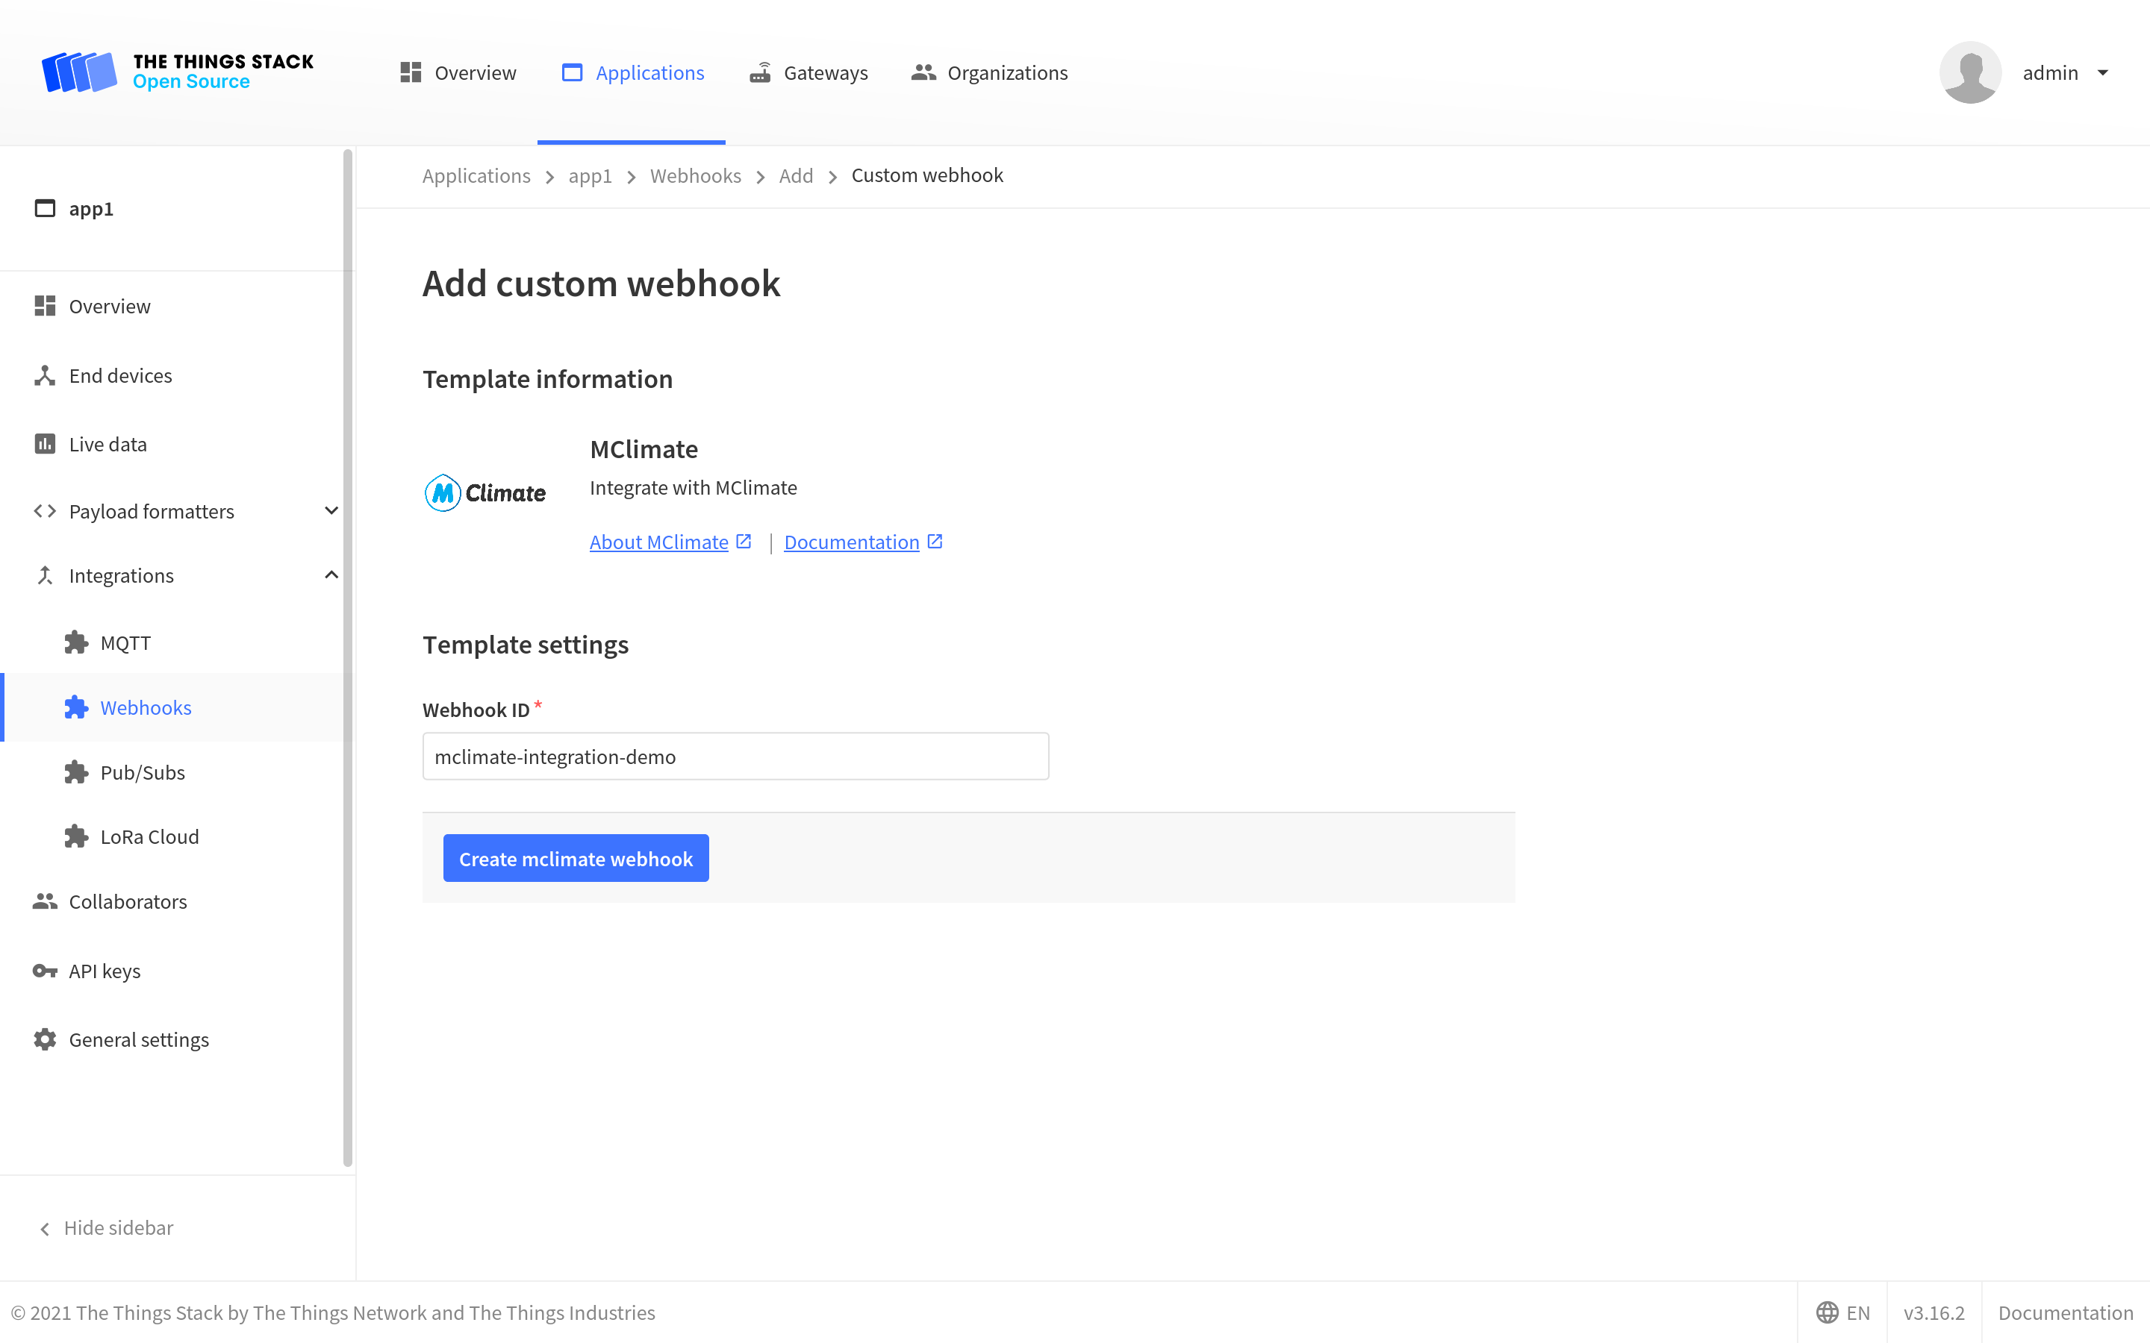This screenshot has width=2150, height=1343.
Task: Select the End devices icon
Action: [46, 375]
